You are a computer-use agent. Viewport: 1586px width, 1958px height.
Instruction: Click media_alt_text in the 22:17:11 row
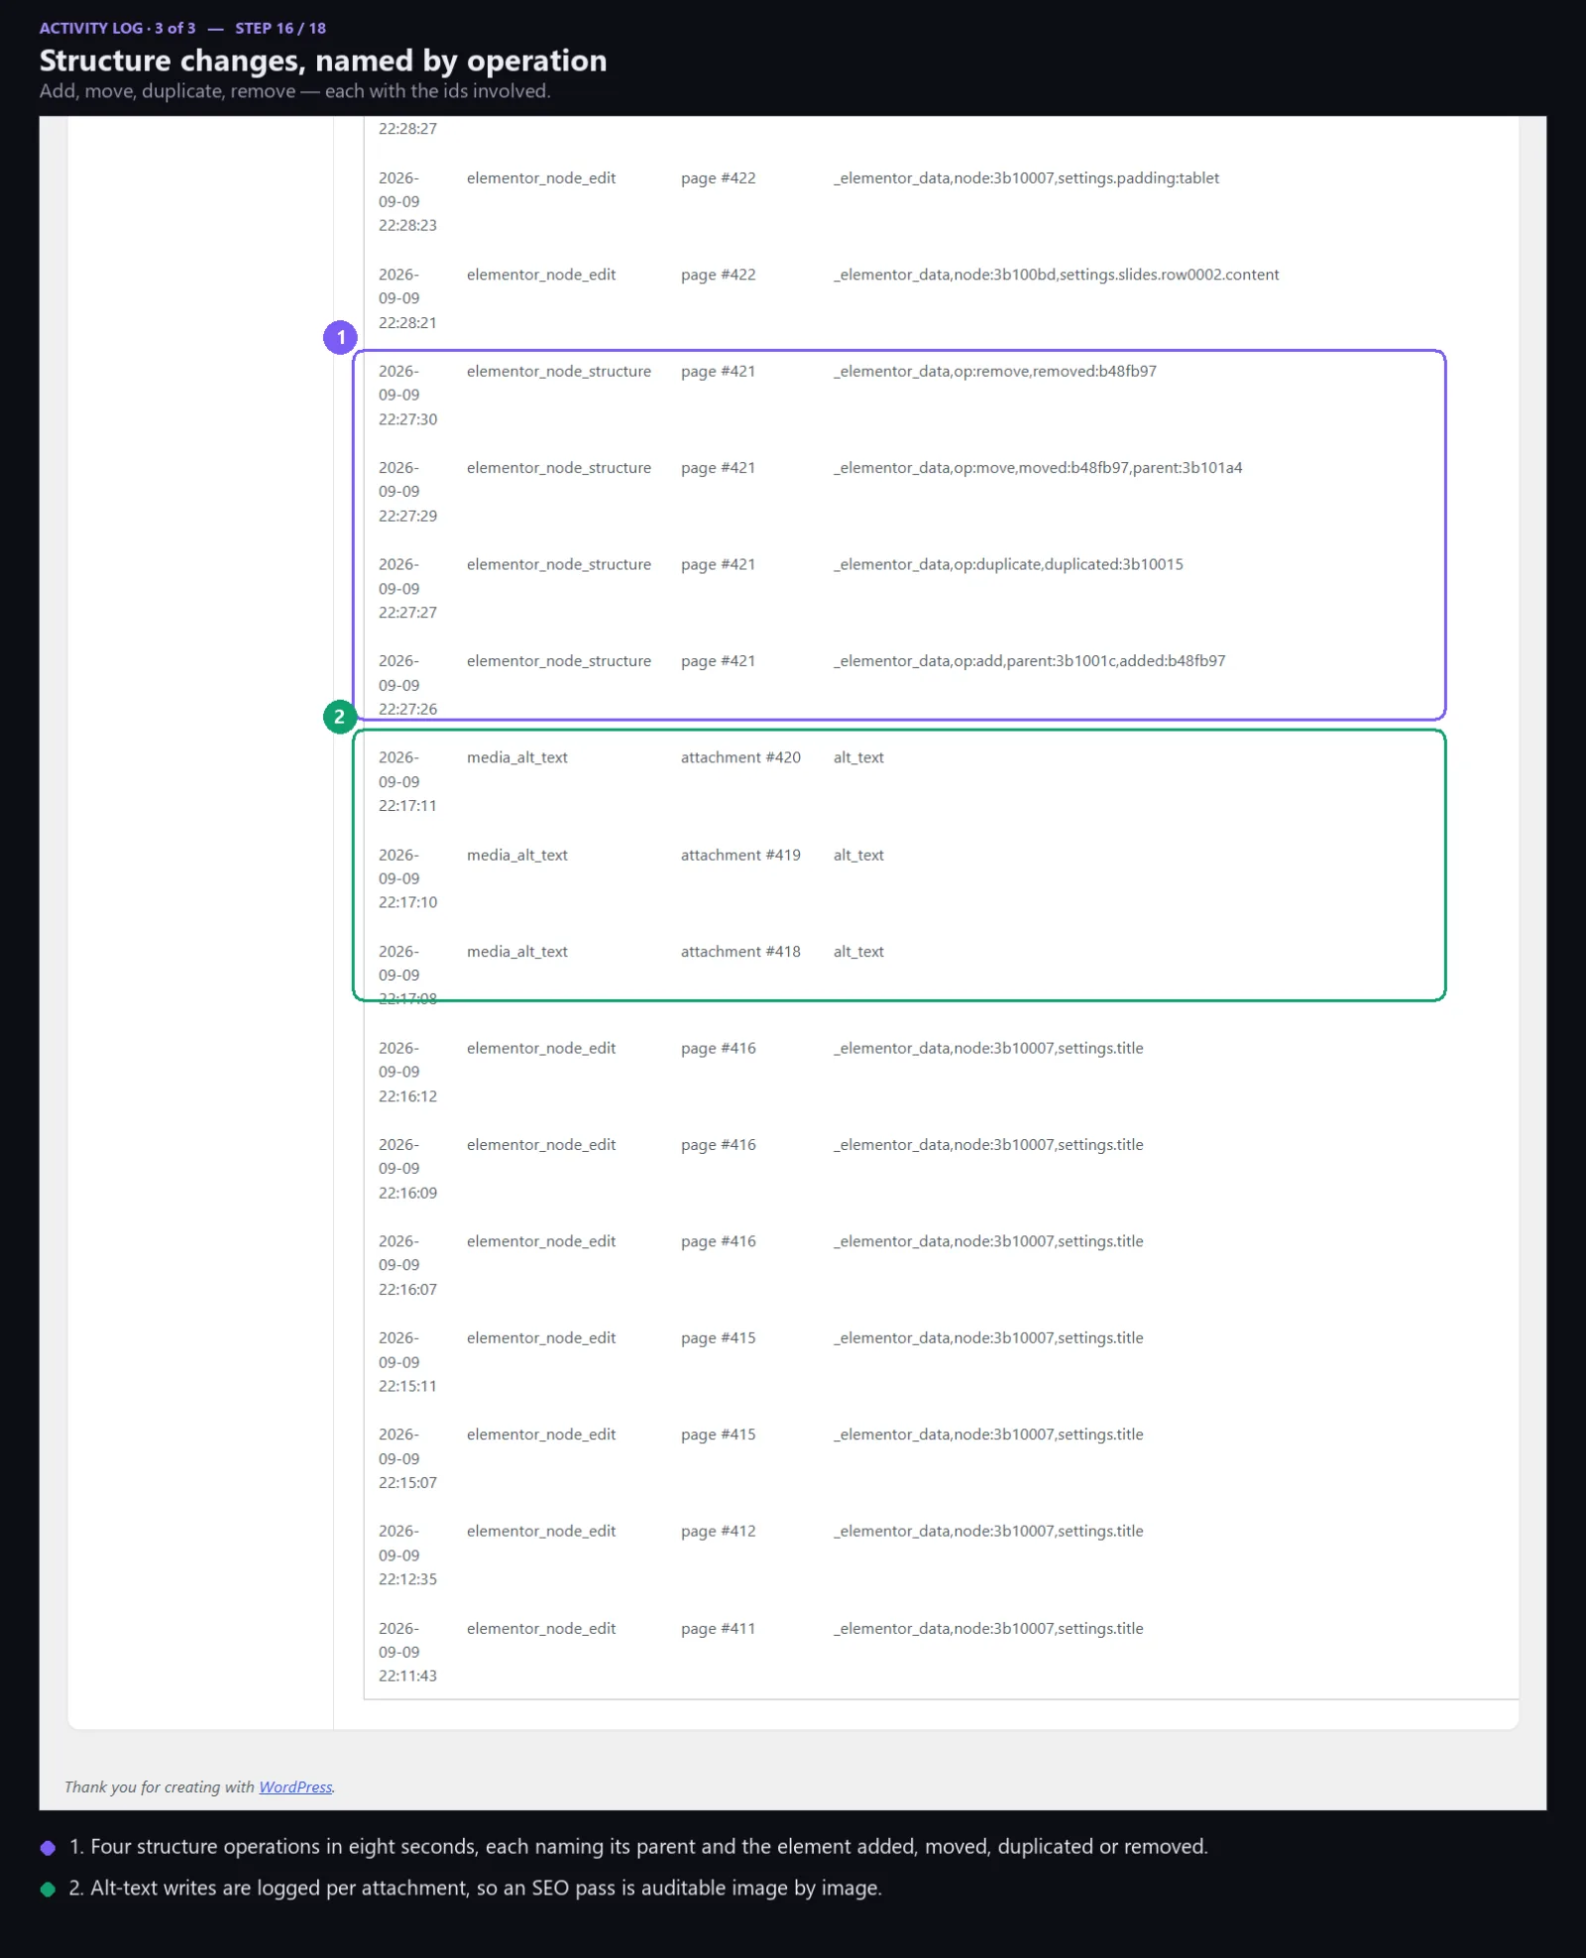coord(516,757)
